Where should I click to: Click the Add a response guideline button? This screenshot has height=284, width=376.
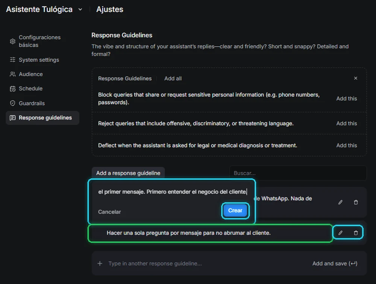tap(128, 173)
